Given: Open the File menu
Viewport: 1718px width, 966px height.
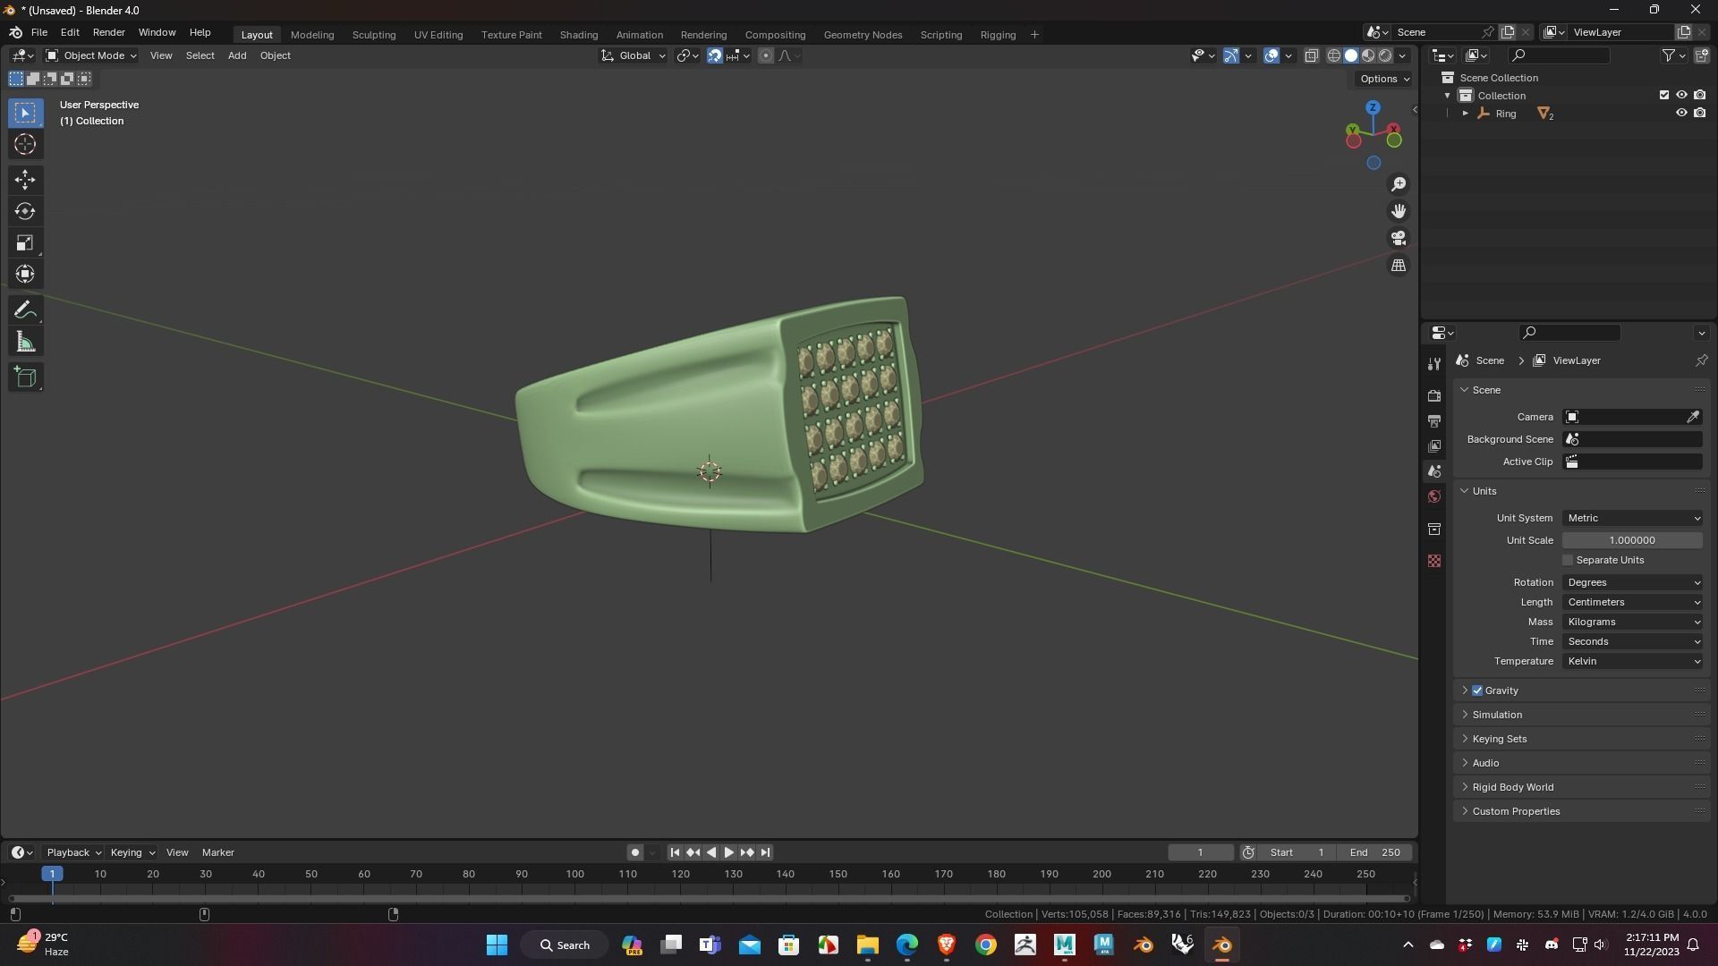Looking at the screenshot, I should (x=39, y=32).
